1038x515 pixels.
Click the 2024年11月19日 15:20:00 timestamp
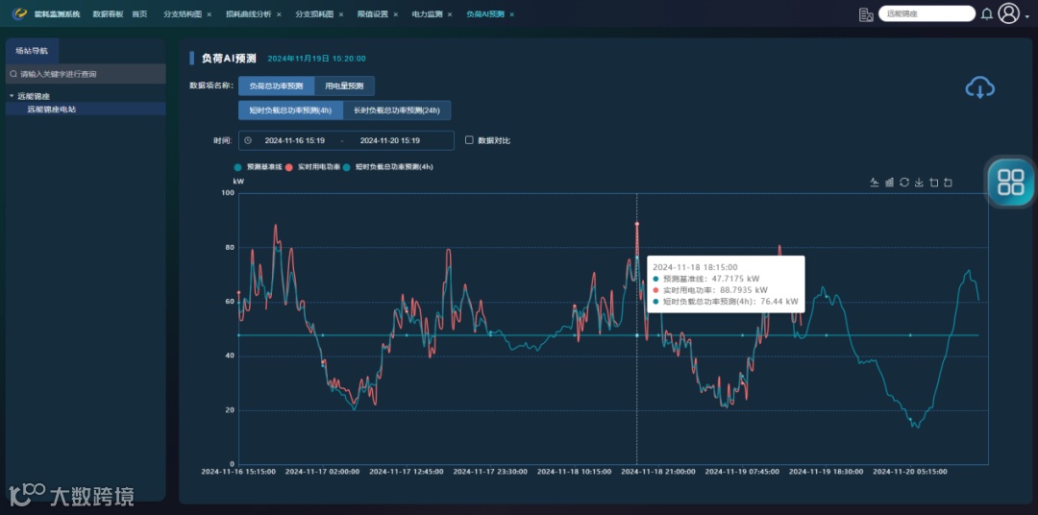point(316,59)
